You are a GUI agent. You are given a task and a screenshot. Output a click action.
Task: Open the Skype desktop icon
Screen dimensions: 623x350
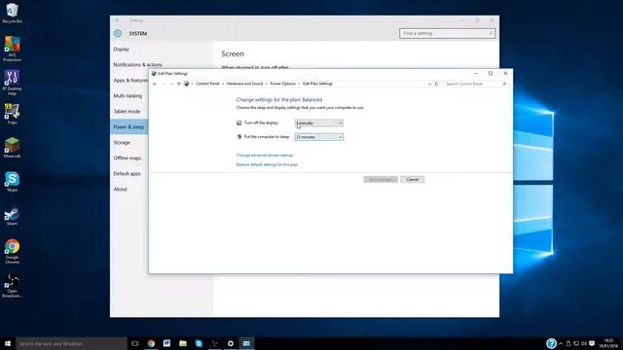click(x=12, y=182)
